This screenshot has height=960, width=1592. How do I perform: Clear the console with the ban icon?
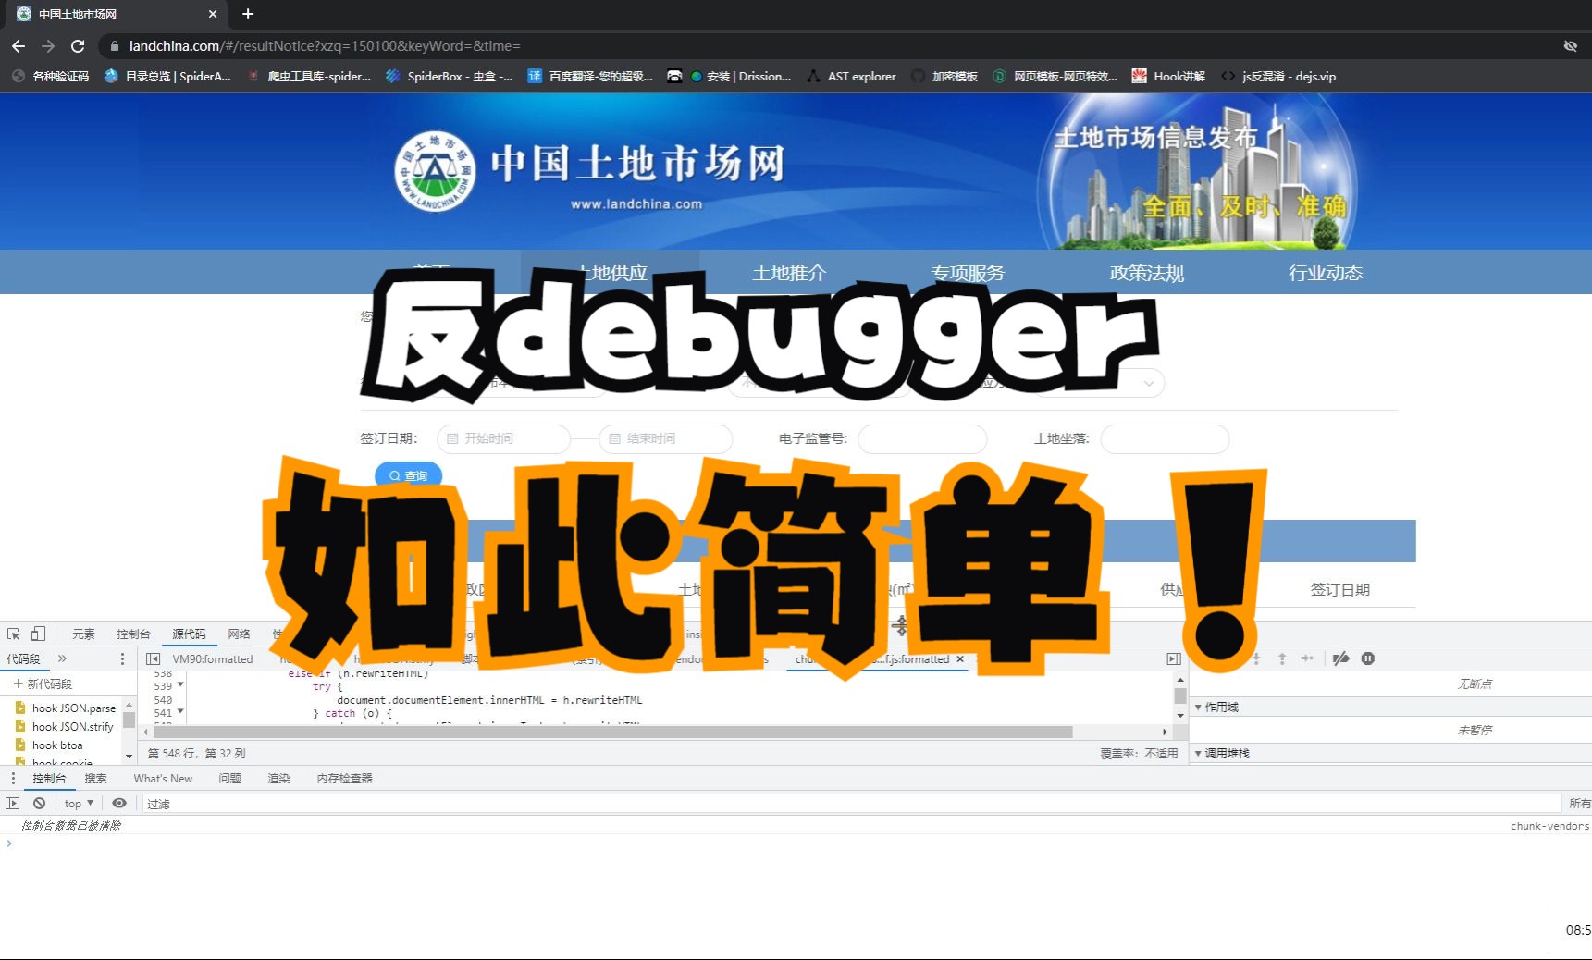39,804
